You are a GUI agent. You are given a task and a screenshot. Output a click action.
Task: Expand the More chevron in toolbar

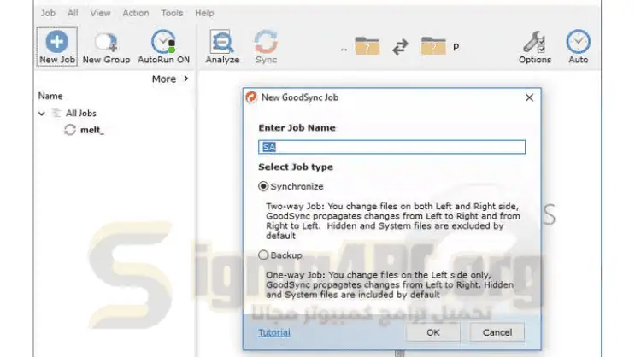click(x=185, y=79)
